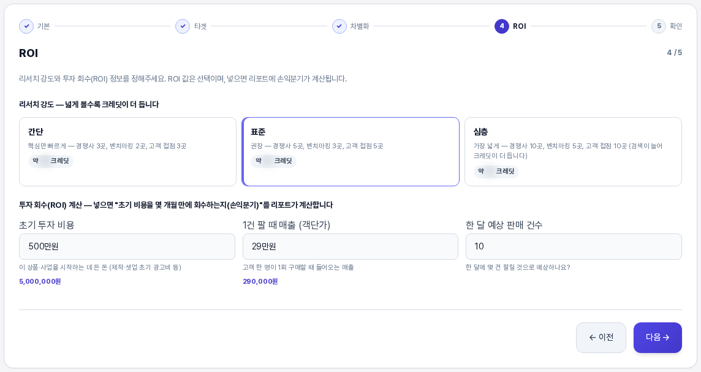Click the hint '한 달에 몇 건 팔릴 것으로 예상하나요?'

coord(518,267)
